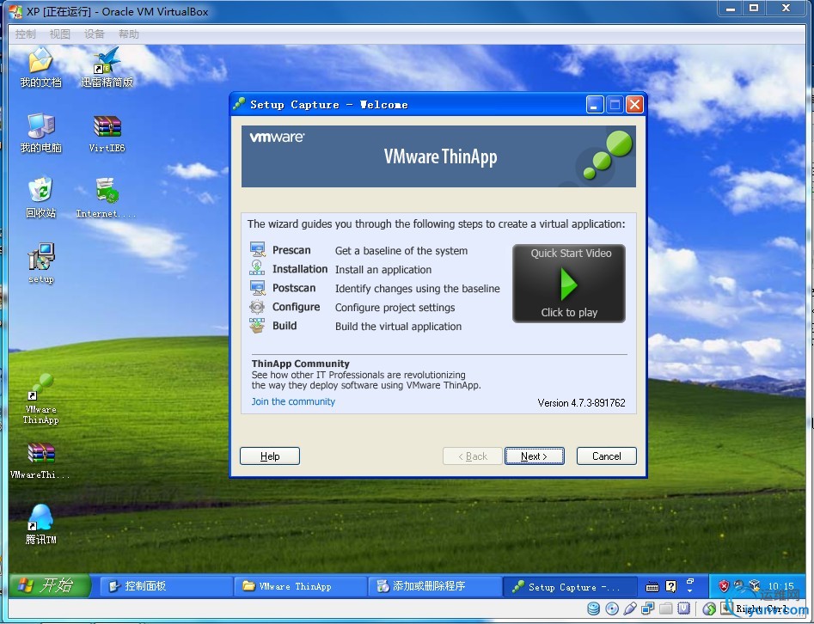
Task: Click the VirtualBox CPU virtualization status icon
Action: [x=684, y=609]
